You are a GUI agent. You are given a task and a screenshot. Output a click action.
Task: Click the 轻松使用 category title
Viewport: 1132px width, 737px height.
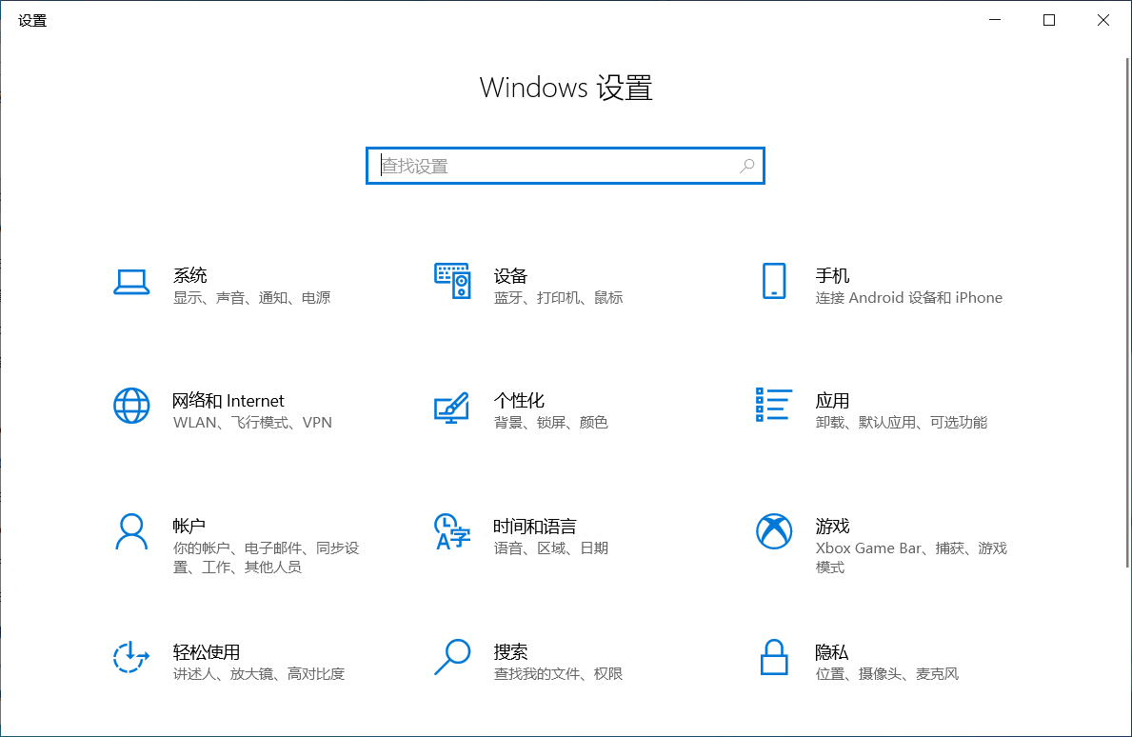(x=207, y=652)
